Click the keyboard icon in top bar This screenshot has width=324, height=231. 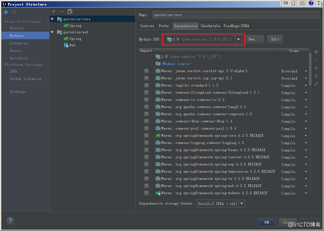pyautogui.click(x=302, y=3)
